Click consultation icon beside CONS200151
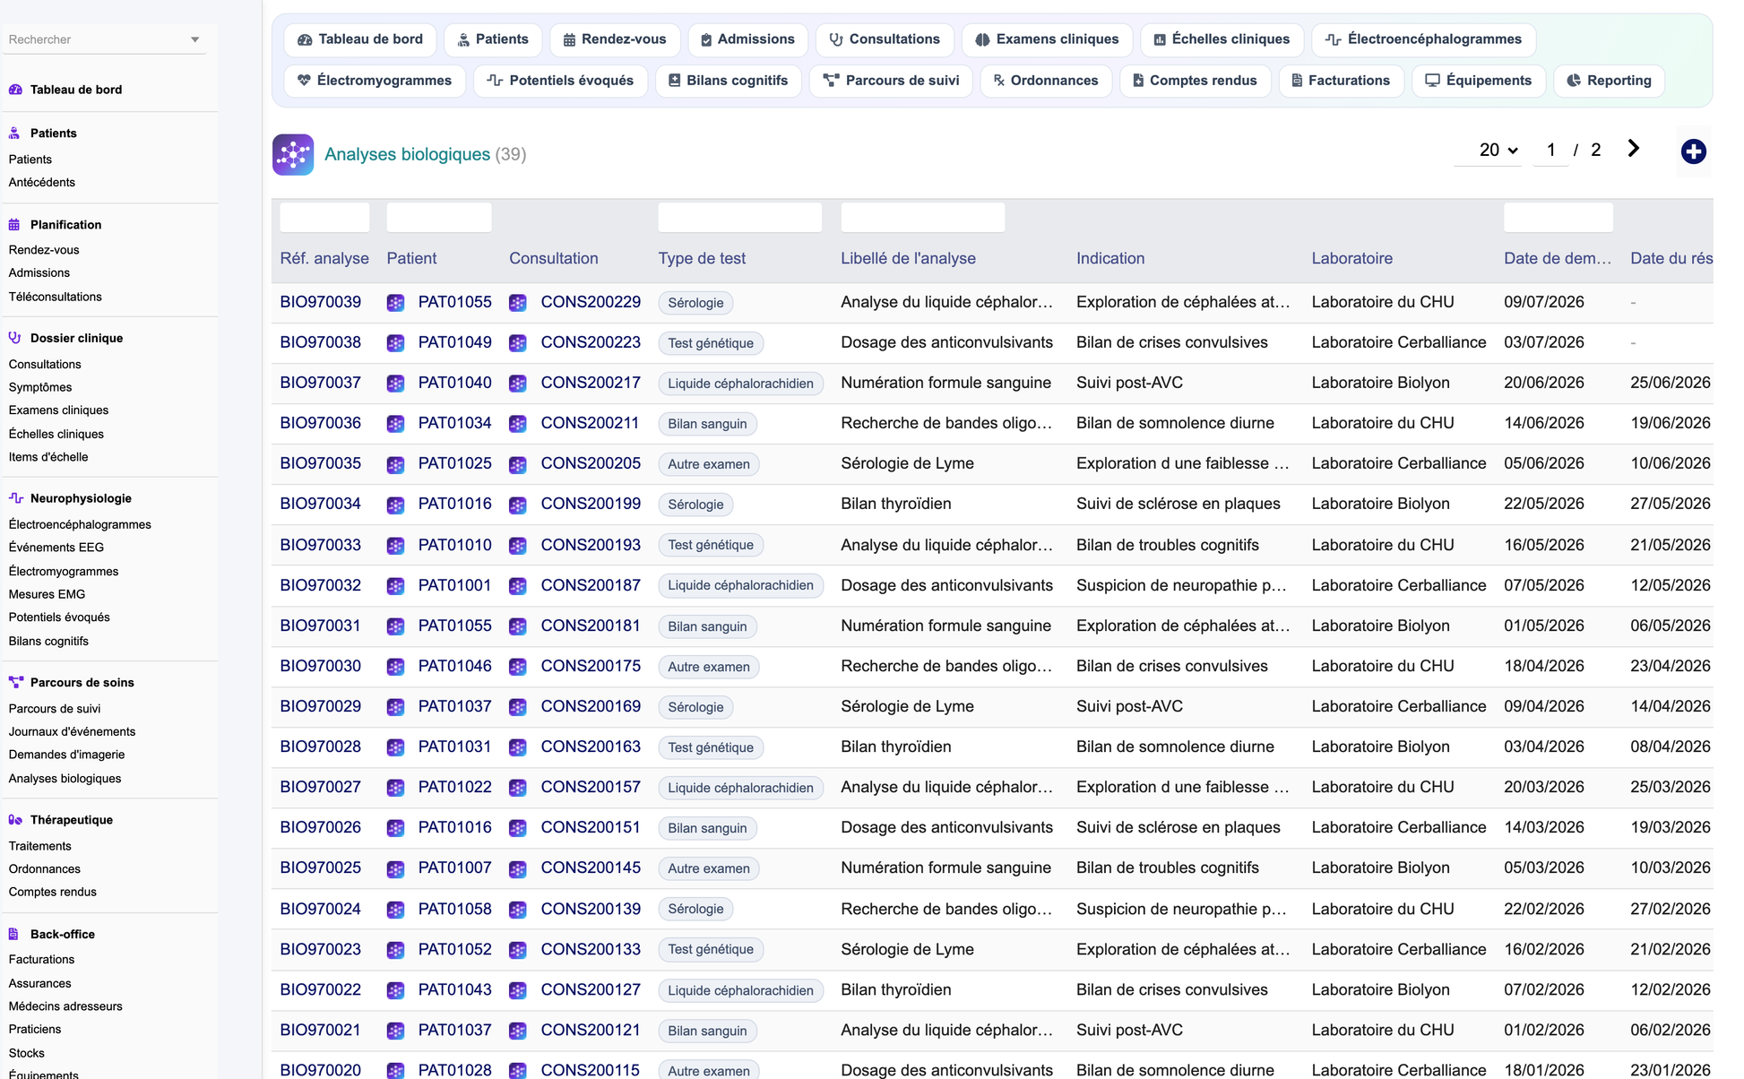Screen dimensions: 1744x1079 tap(518, 828)
